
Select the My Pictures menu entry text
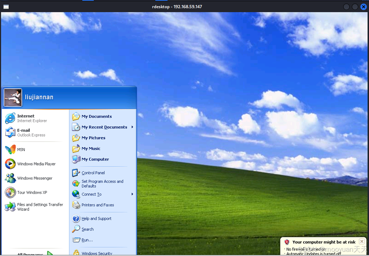(93, 138)
